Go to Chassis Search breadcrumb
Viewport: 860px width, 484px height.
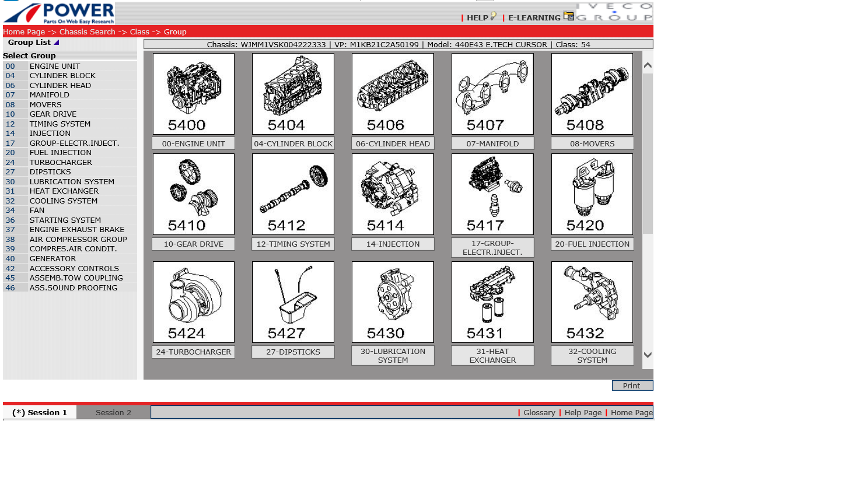[87, 32]
